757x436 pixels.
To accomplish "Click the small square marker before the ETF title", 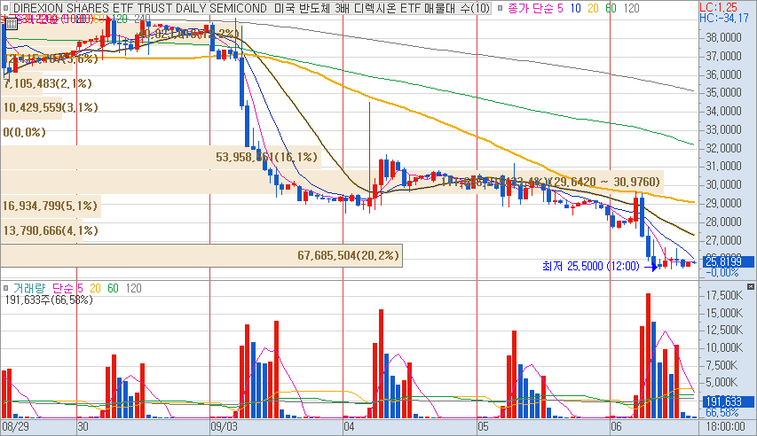I will coord(5,8).
